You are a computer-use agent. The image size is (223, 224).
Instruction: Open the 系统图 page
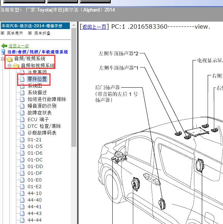point(35,86)
